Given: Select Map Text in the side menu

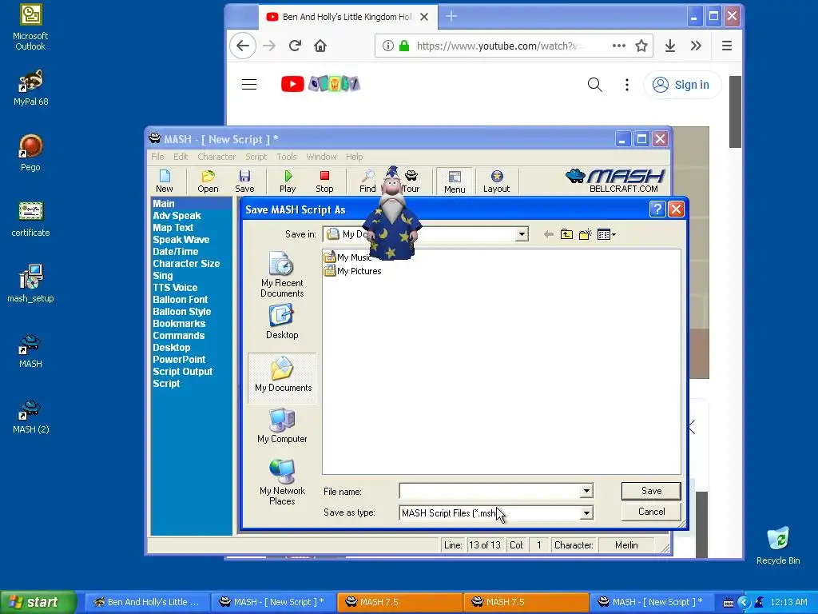Looking at the screenshot, I should [173, 228].
